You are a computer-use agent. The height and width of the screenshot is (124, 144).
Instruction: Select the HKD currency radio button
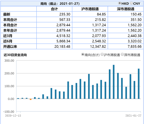click(120, 3)
